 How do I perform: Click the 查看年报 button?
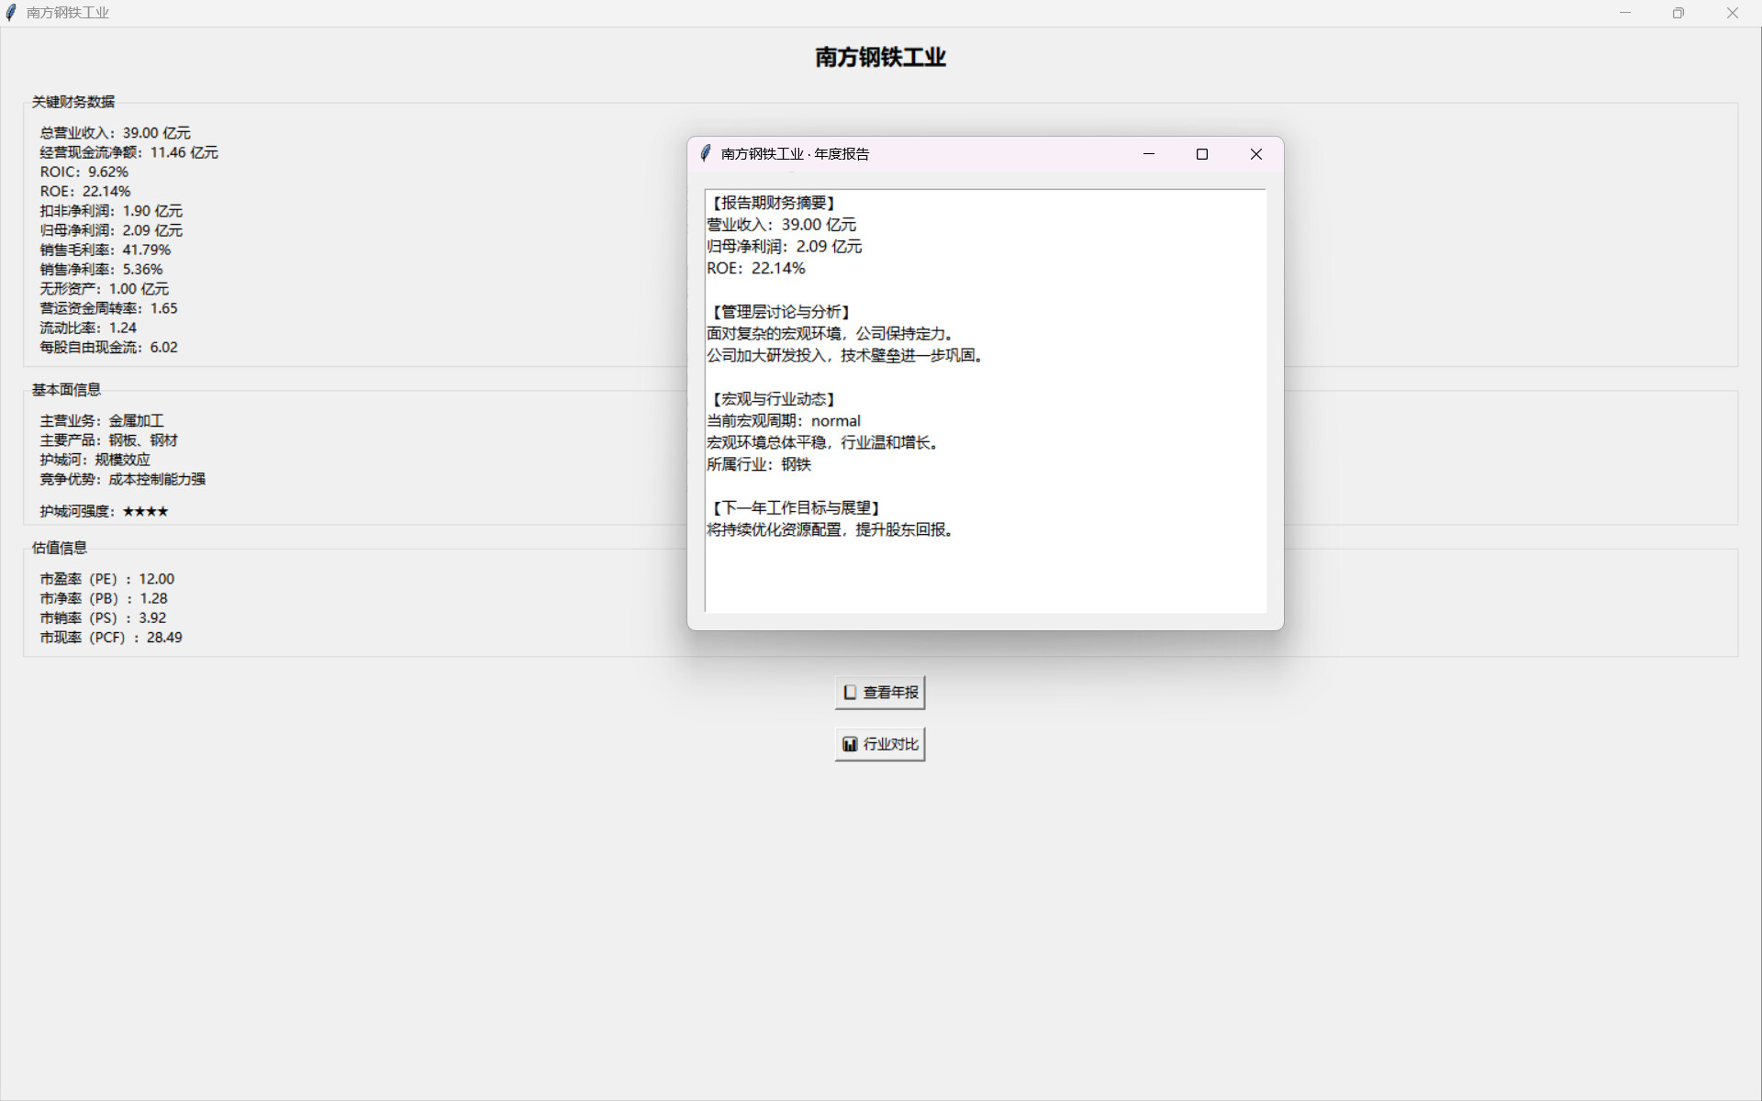(x=879, y=693)
